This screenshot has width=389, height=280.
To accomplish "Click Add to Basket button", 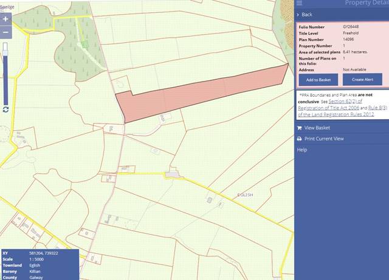I will pos(318,80).
